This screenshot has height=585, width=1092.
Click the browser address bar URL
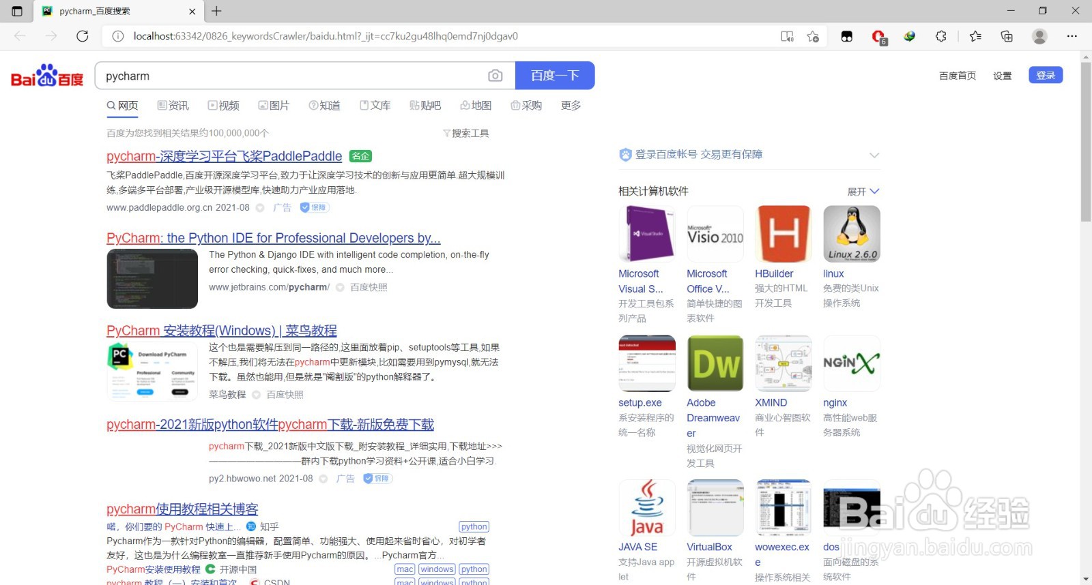(326, 36)
